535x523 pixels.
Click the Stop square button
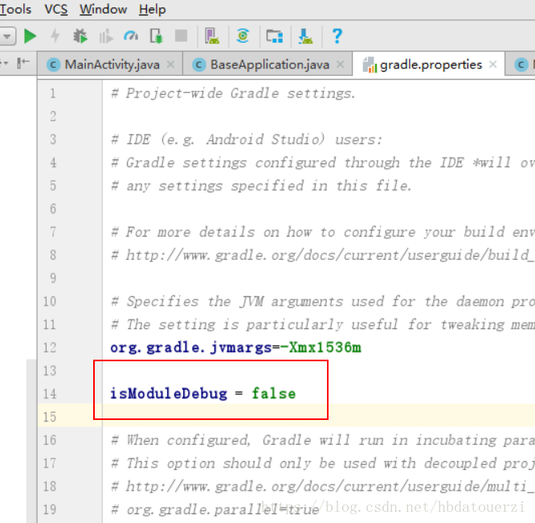pyautogui.click(x=182, y=35)
